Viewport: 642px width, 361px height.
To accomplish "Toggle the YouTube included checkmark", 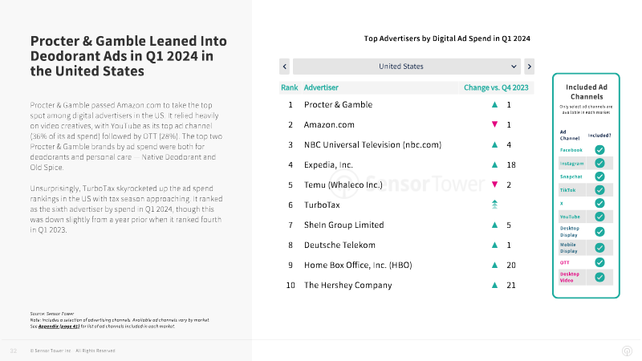I will pos(599,217).
